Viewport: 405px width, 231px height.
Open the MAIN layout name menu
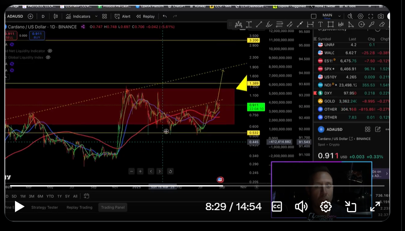pyautogui.click(x=327, y=16)
